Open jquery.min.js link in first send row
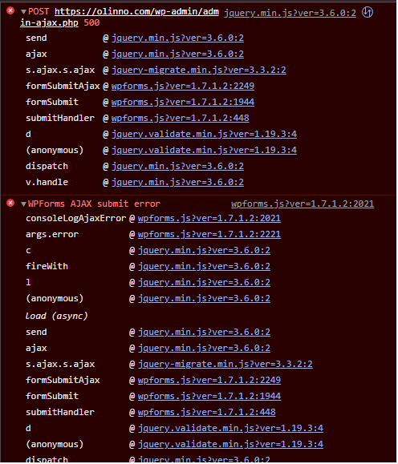 coord(177,38)
